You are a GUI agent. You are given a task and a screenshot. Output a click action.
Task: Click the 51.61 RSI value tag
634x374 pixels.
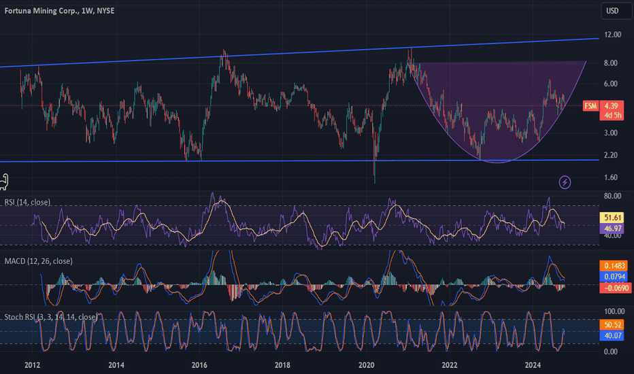tap(612, 218)
